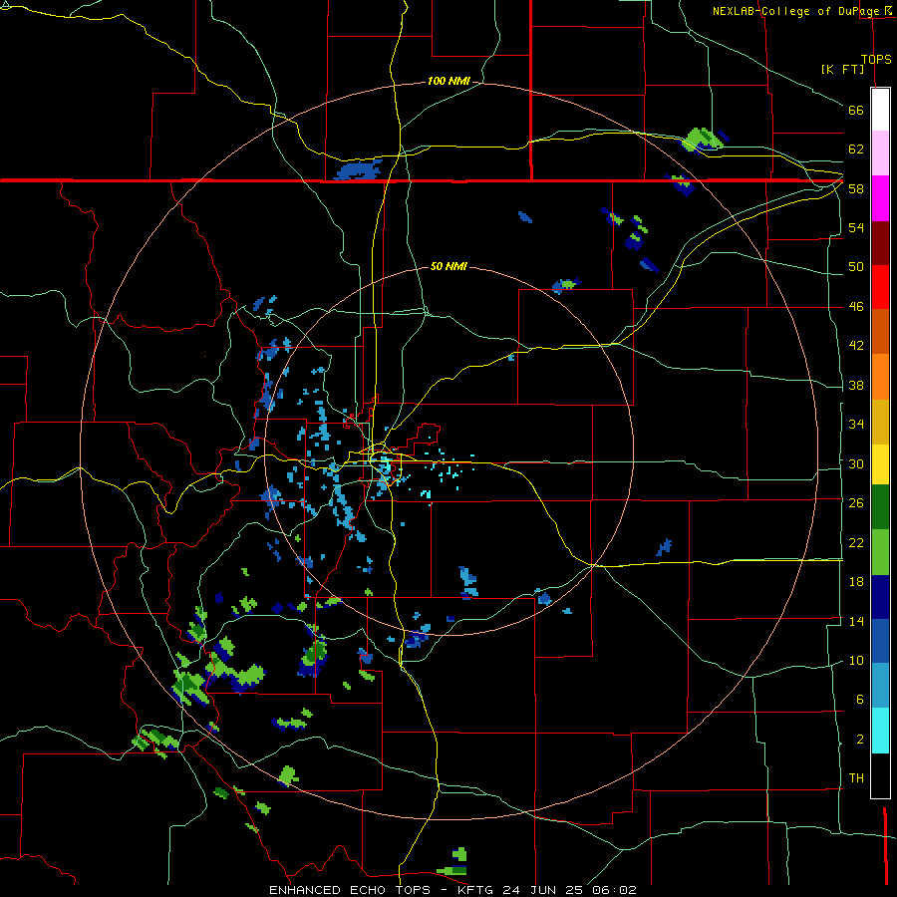Click the yellow swatch beside 30

tap(880, 463)
